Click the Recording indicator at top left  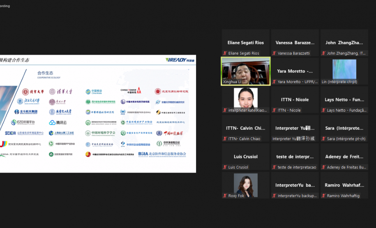[x=5, y=6]
